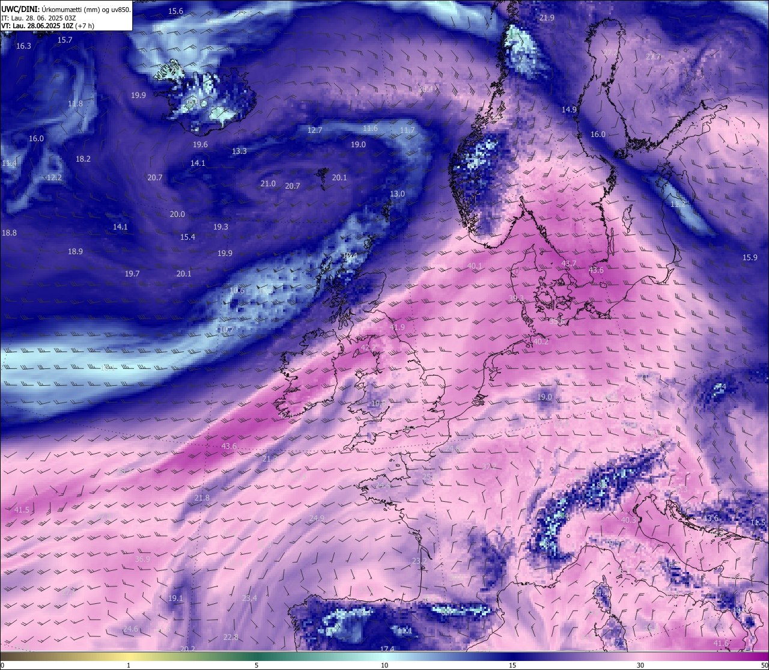Click the 11.6 value label
Viewport: 769px width, 670px height.
point(370,128)
